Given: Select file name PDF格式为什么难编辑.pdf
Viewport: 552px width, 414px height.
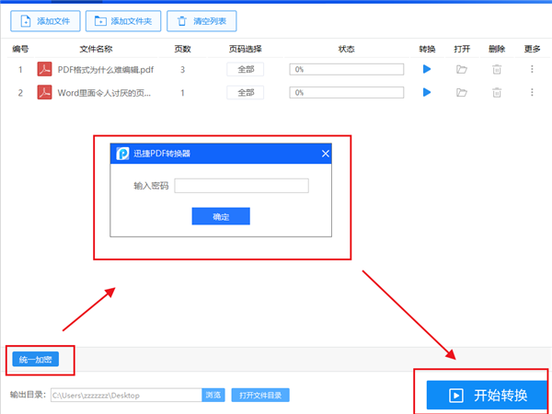Looking at the screenshot, I should pyautogui.click(x=106, y=70).
